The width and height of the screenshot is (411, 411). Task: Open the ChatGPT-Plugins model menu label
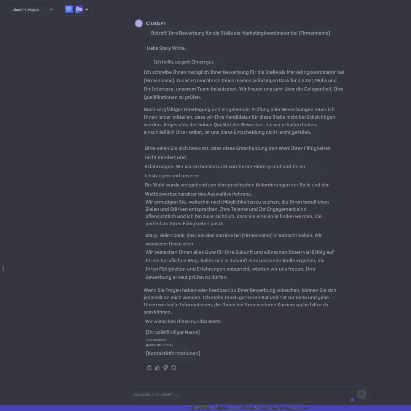26,10
